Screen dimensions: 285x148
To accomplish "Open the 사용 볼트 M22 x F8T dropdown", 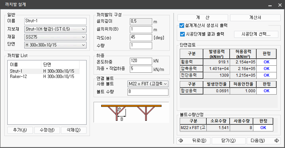I will click(x=148, y=84).
